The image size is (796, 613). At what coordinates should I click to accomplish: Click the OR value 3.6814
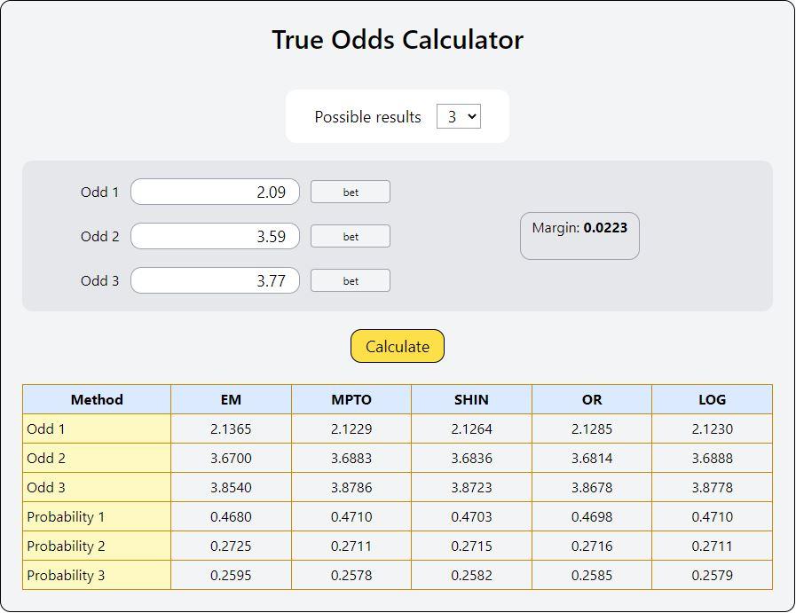point(592,459)
